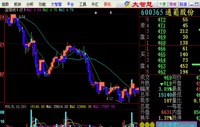
Task: Click buy level 4 price 463
Action: click(162, 66)
